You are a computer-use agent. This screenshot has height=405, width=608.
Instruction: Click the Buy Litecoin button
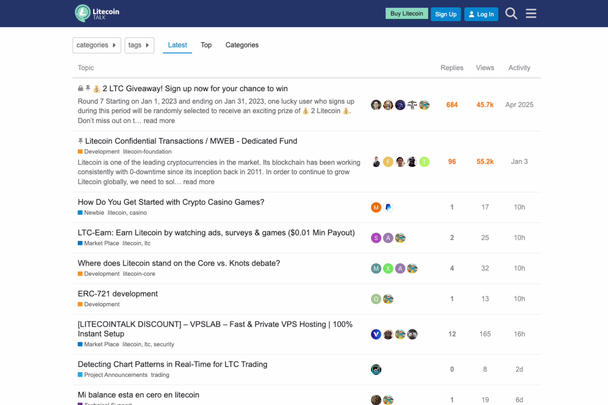407,13
